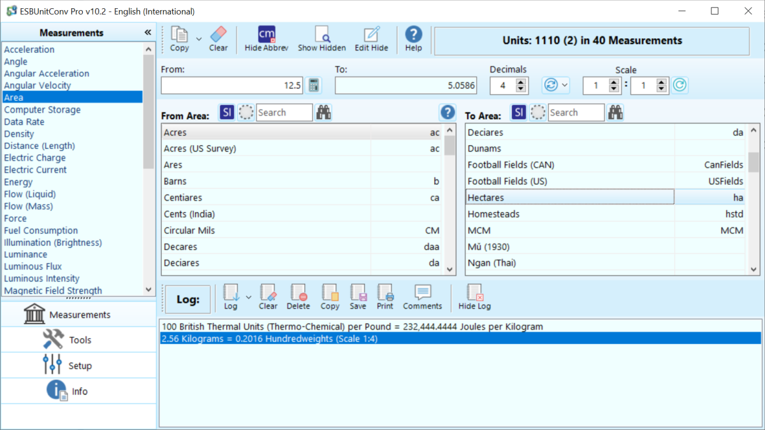Select Circular Mils in From Area list
Screen dimensions: 765x430
click(x=302, y=231)
